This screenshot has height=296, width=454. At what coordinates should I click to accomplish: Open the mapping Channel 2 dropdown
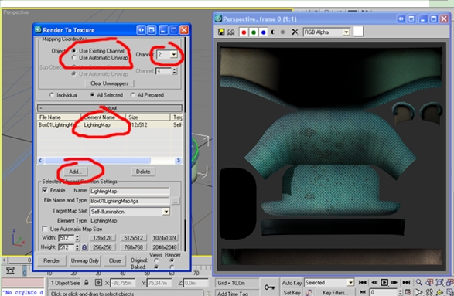coord(174,54)
